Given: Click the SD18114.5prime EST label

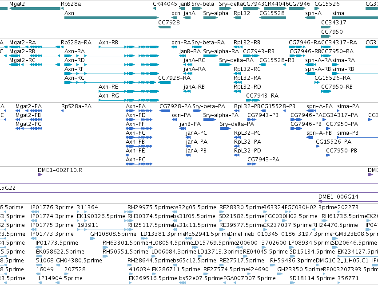Looking at the screenshot, I should tap(312, 278).
